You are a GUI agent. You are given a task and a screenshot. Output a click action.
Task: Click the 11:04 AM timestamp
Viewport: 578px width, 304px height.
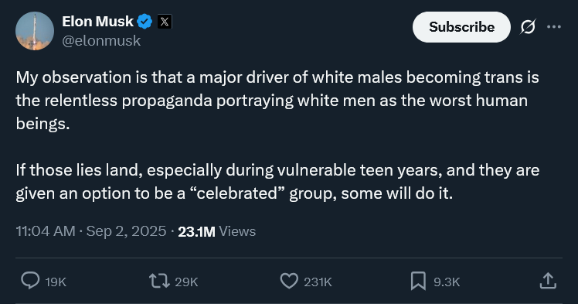46,231
